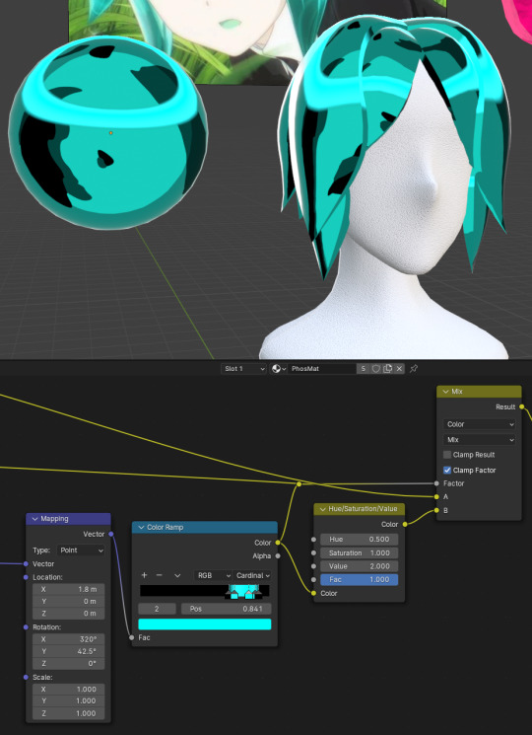Click Mapping Vector input socket
Image resolution: width=532 pixels, height=735 pixels.
pyautogui.click(x=26, y=564)
